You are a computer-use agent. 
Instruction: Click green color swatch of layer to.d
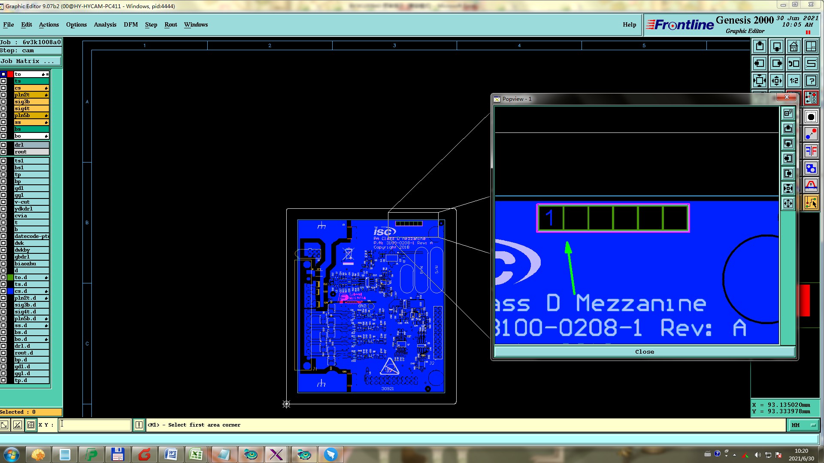(10, 277)
